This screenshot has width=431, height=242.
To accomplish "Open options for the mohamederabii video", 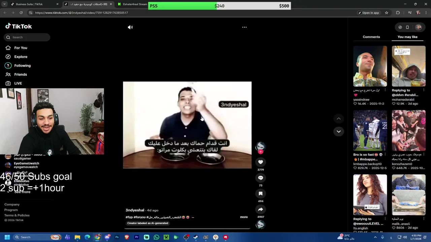I will tap(424, 90).
